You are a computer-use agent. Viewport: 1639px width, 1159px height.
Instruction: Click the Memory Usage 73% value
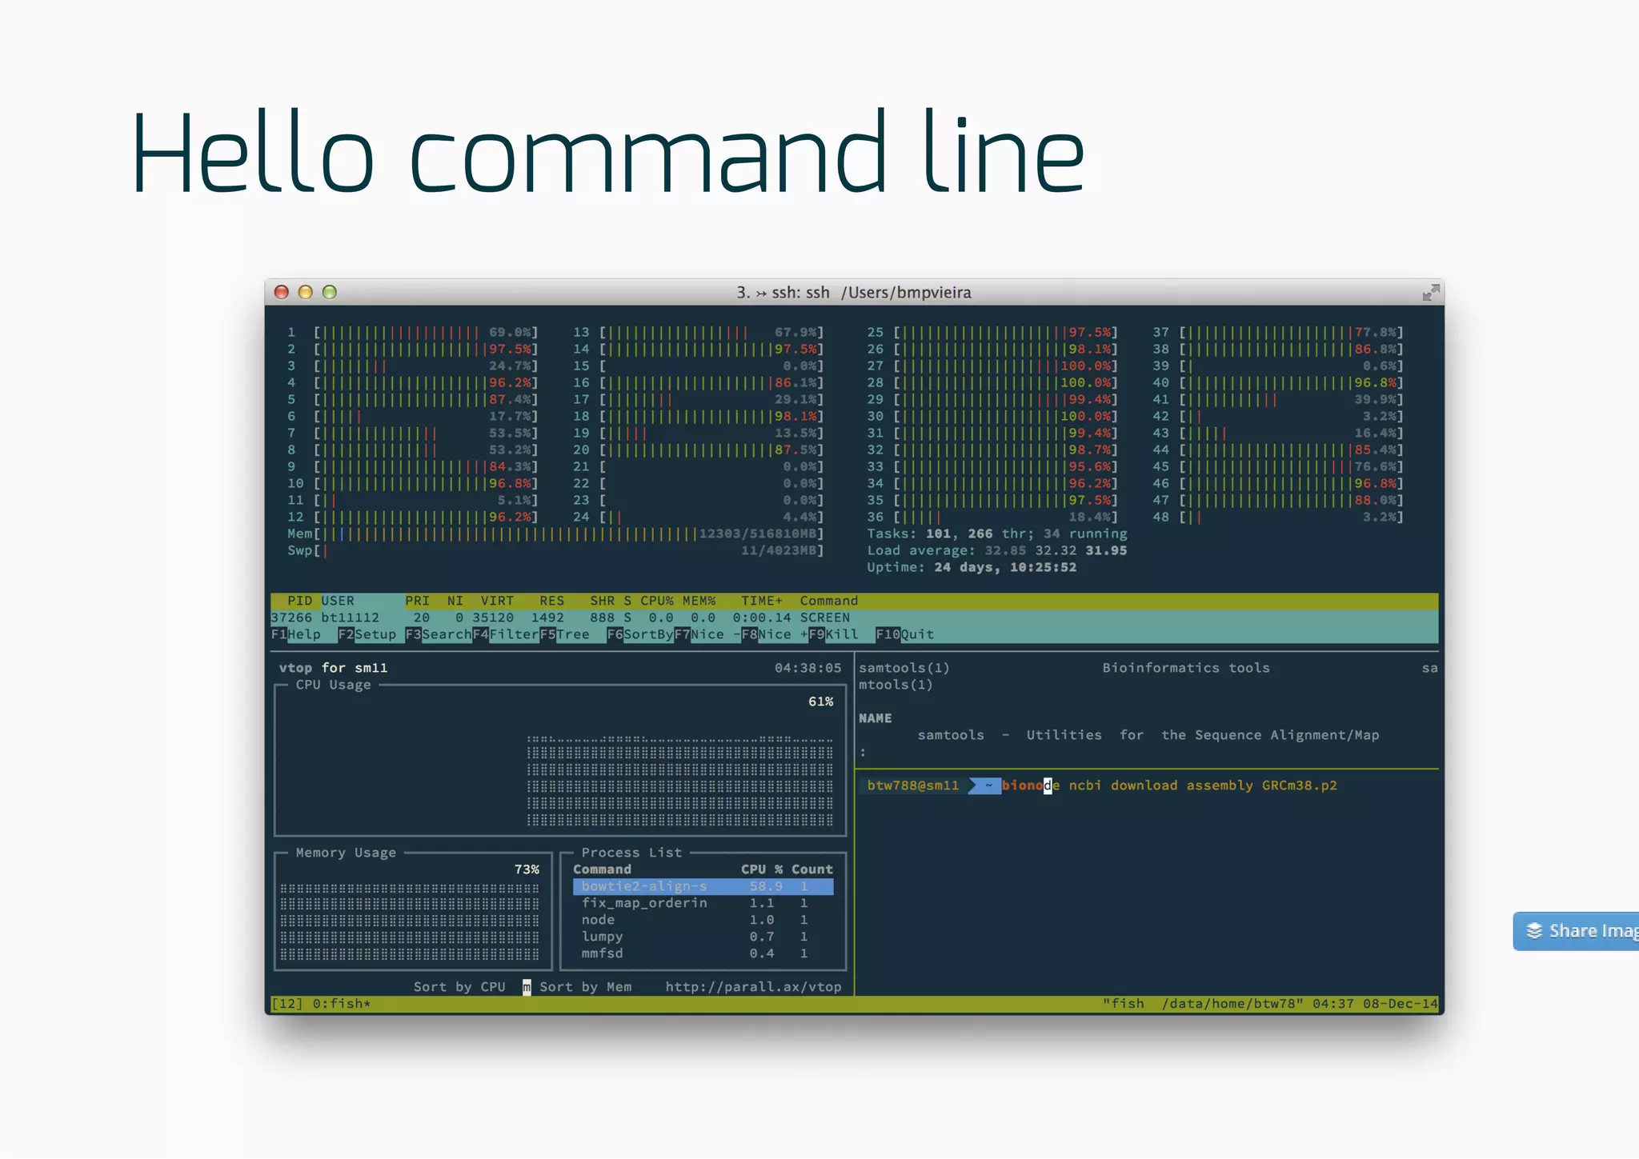point(527,869)
